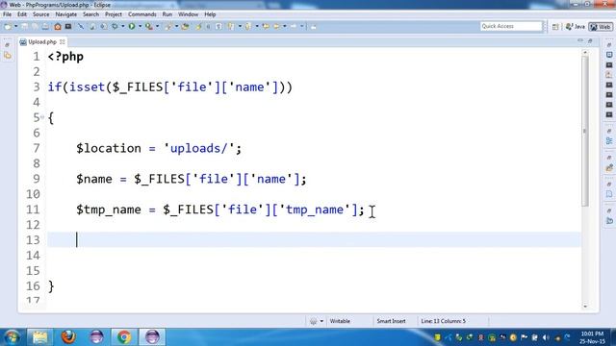Expand the Run configurations dropdown arrow
The height and width of the screenshot is (346, 616).
(140, 26)
